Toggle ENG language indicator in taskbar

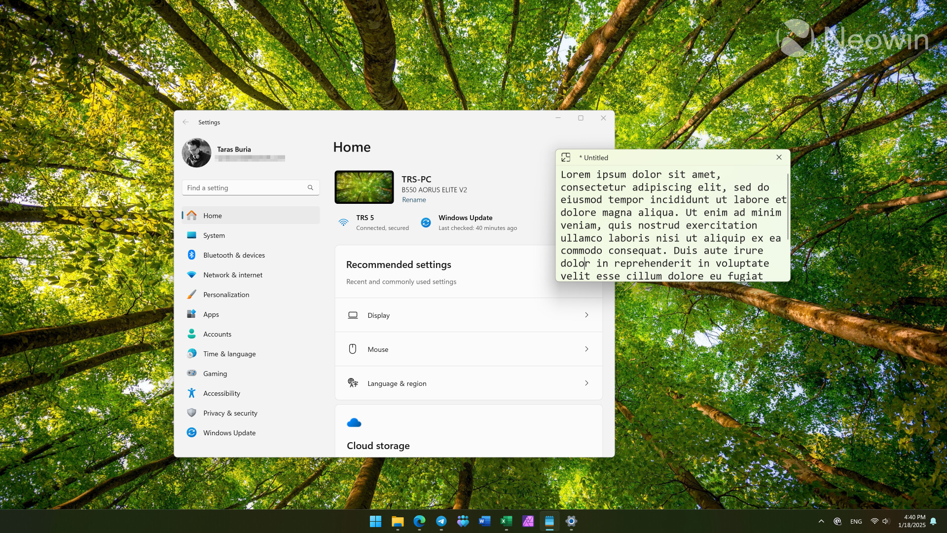[856, 521]
